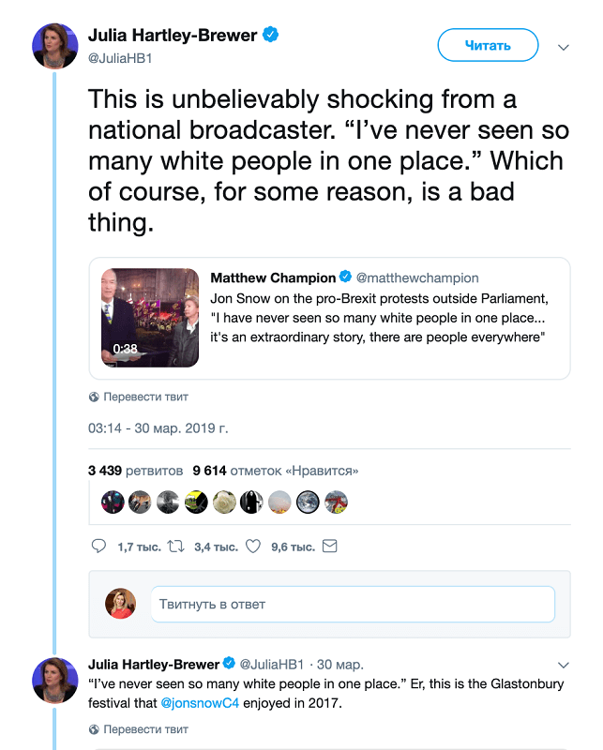
Task: Click Julia Hartley-Brewer's verified badge
Action: point(270,35)
